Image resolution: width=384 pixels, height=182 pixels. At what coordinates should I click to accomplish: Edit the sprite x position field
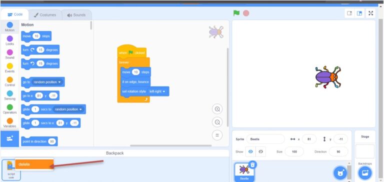[309, 139]
